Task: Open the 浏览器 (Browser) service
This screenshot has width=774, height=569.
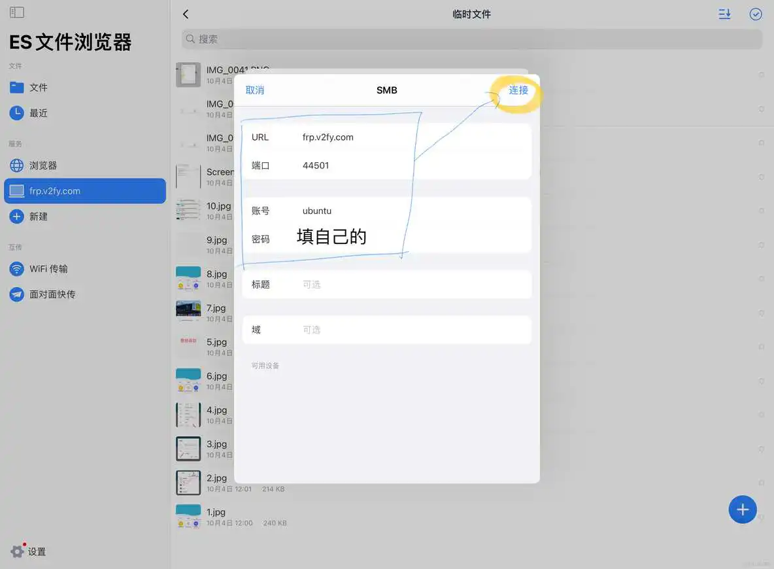Action: point(41,165)
